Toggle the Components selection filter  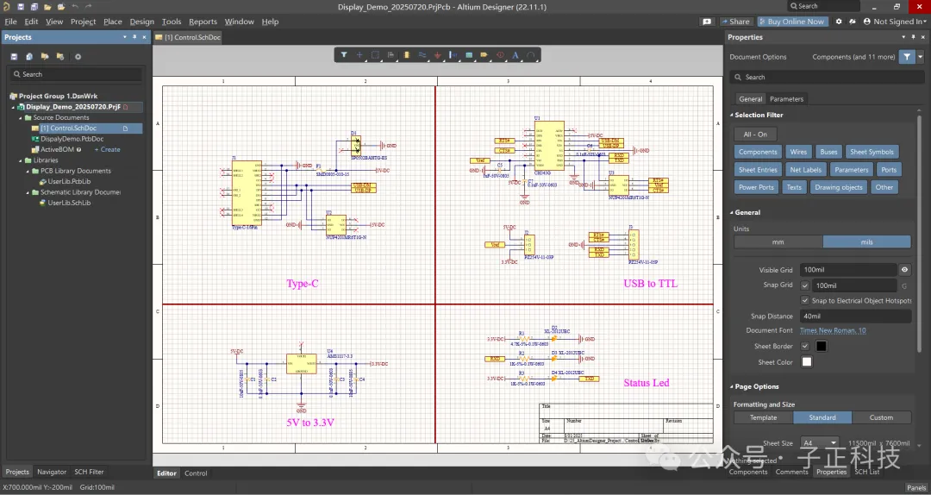(758, 152)
